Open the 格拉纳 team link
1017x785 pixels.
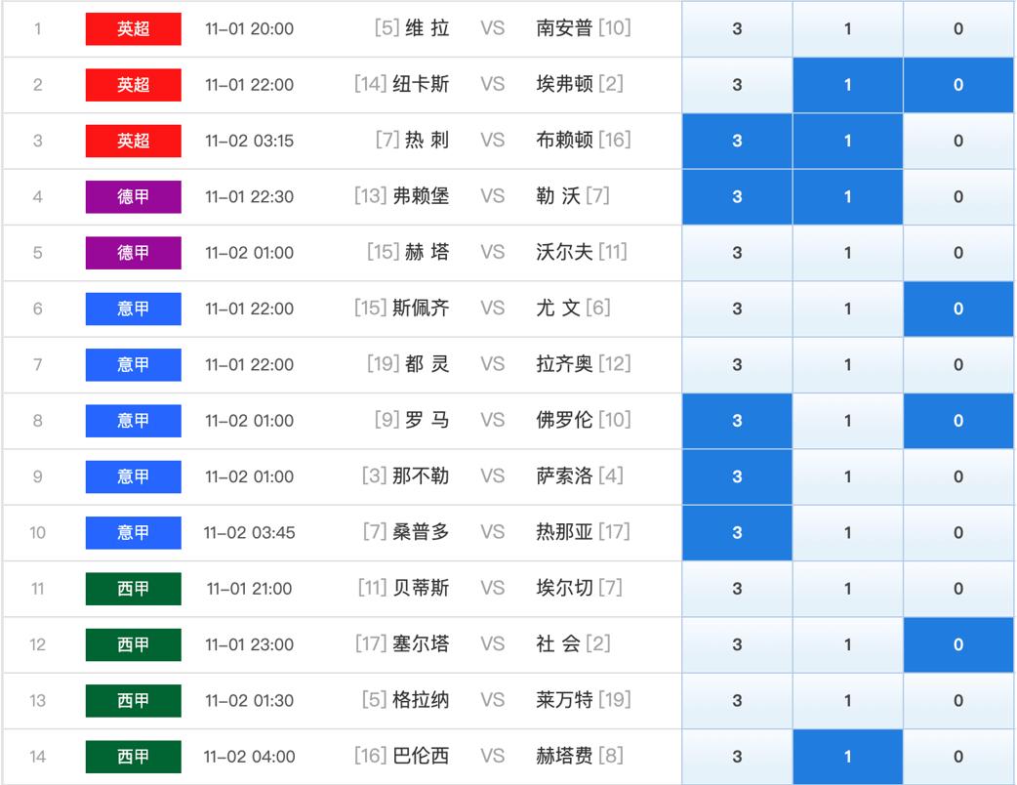(x=420, y=700)
